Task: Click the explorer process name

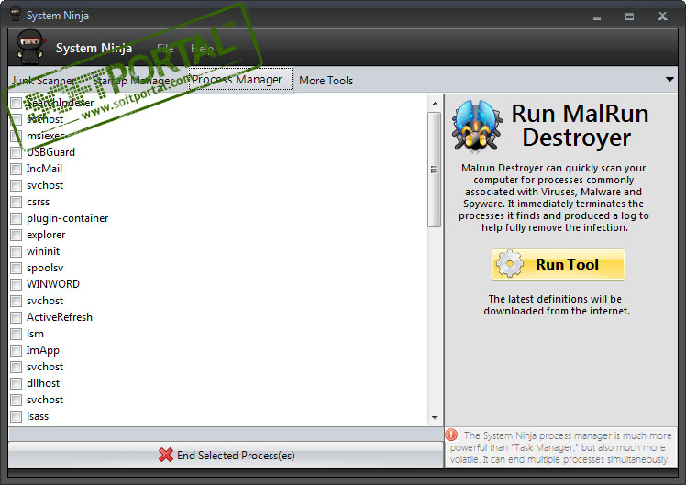Action: pyautogui.click(x=46, y=235)
